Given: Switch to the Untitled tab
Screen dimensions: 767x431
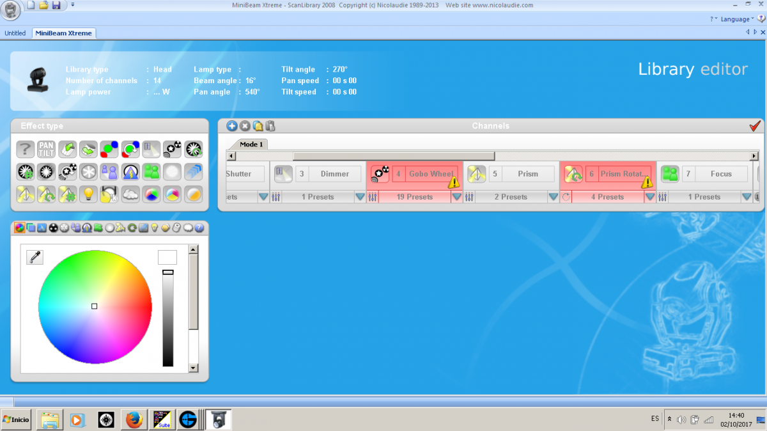Looking at the screenshot, I should (x=15, y=33).
